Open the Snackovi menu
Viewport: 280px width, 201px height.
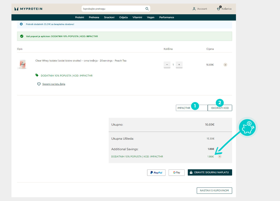point(109,17)
